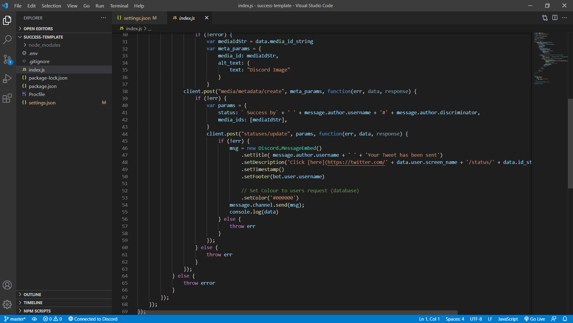Viewport: 573px width, 323px height.
Task: Click the Ln 1, Col 1 position indicator
Action: click(x=429, y=319)
